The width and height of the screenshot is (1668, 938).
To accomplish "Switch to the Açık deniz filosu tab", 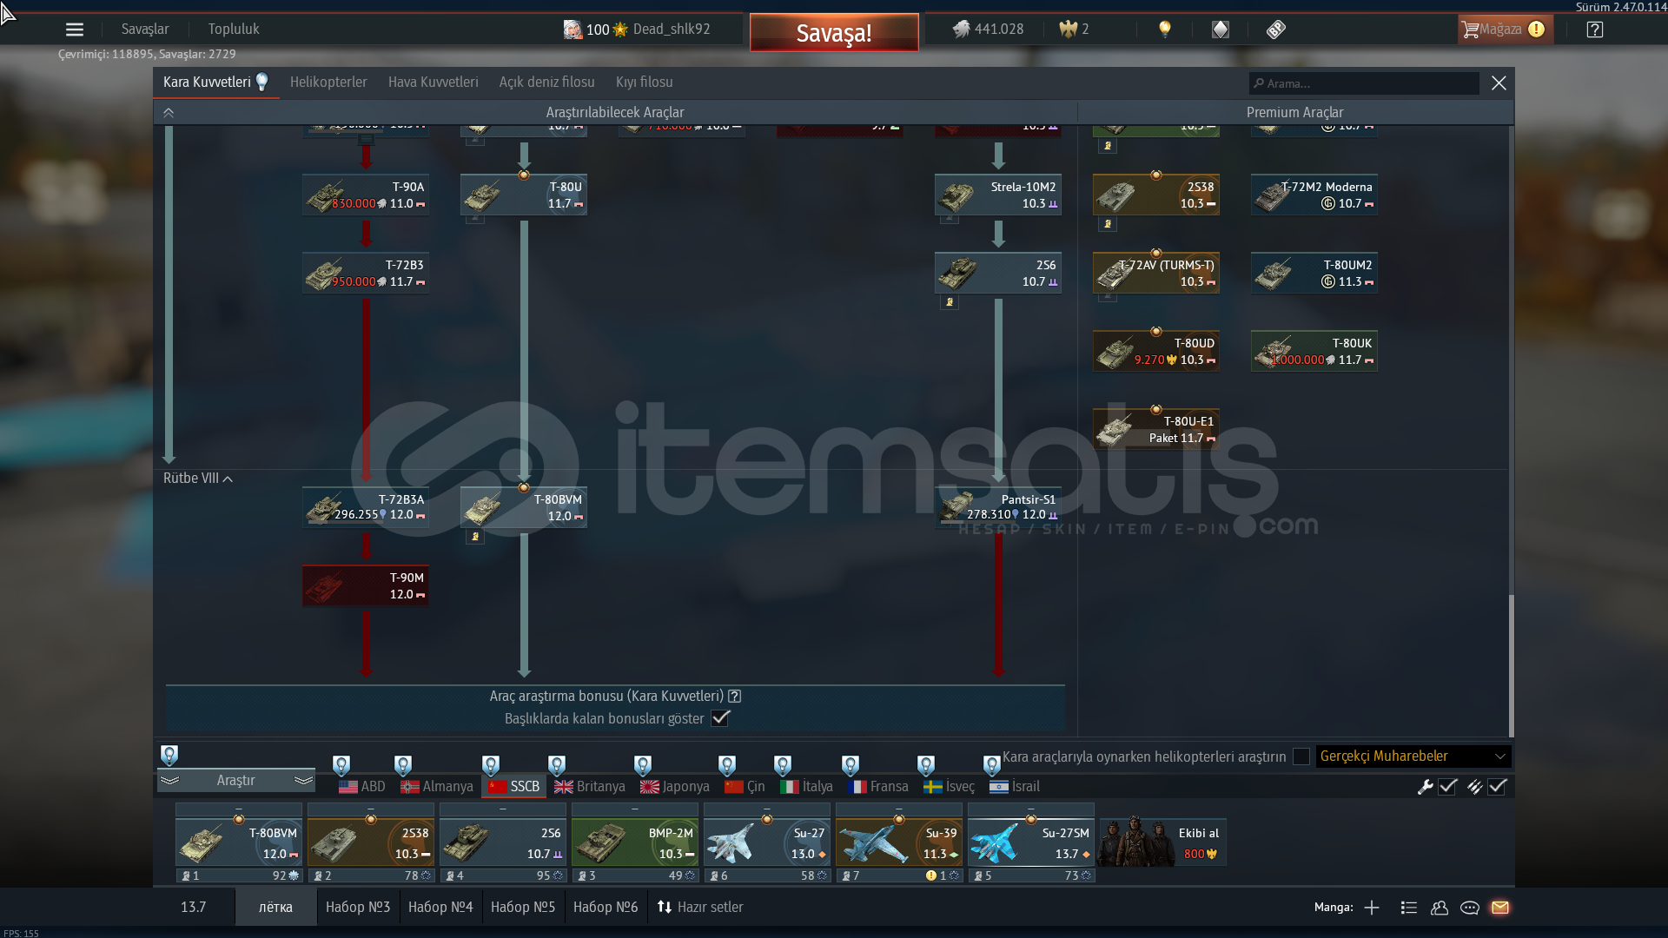I will (x=546, y=83).
